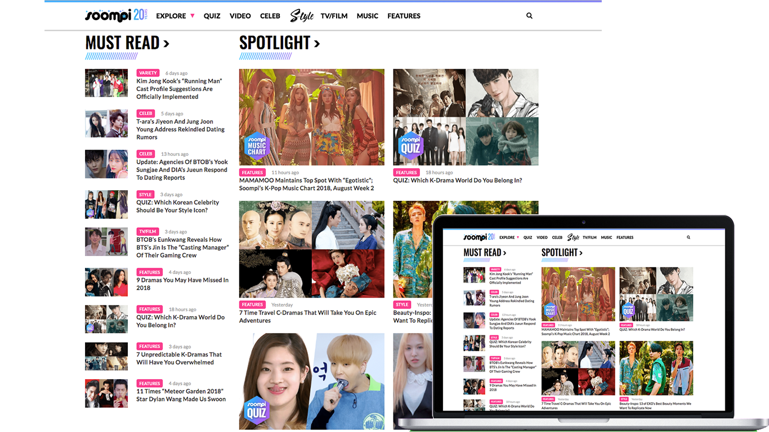Open MUSIC in the top navigation bar
The image size is (769, 432).
click(368, 16)
